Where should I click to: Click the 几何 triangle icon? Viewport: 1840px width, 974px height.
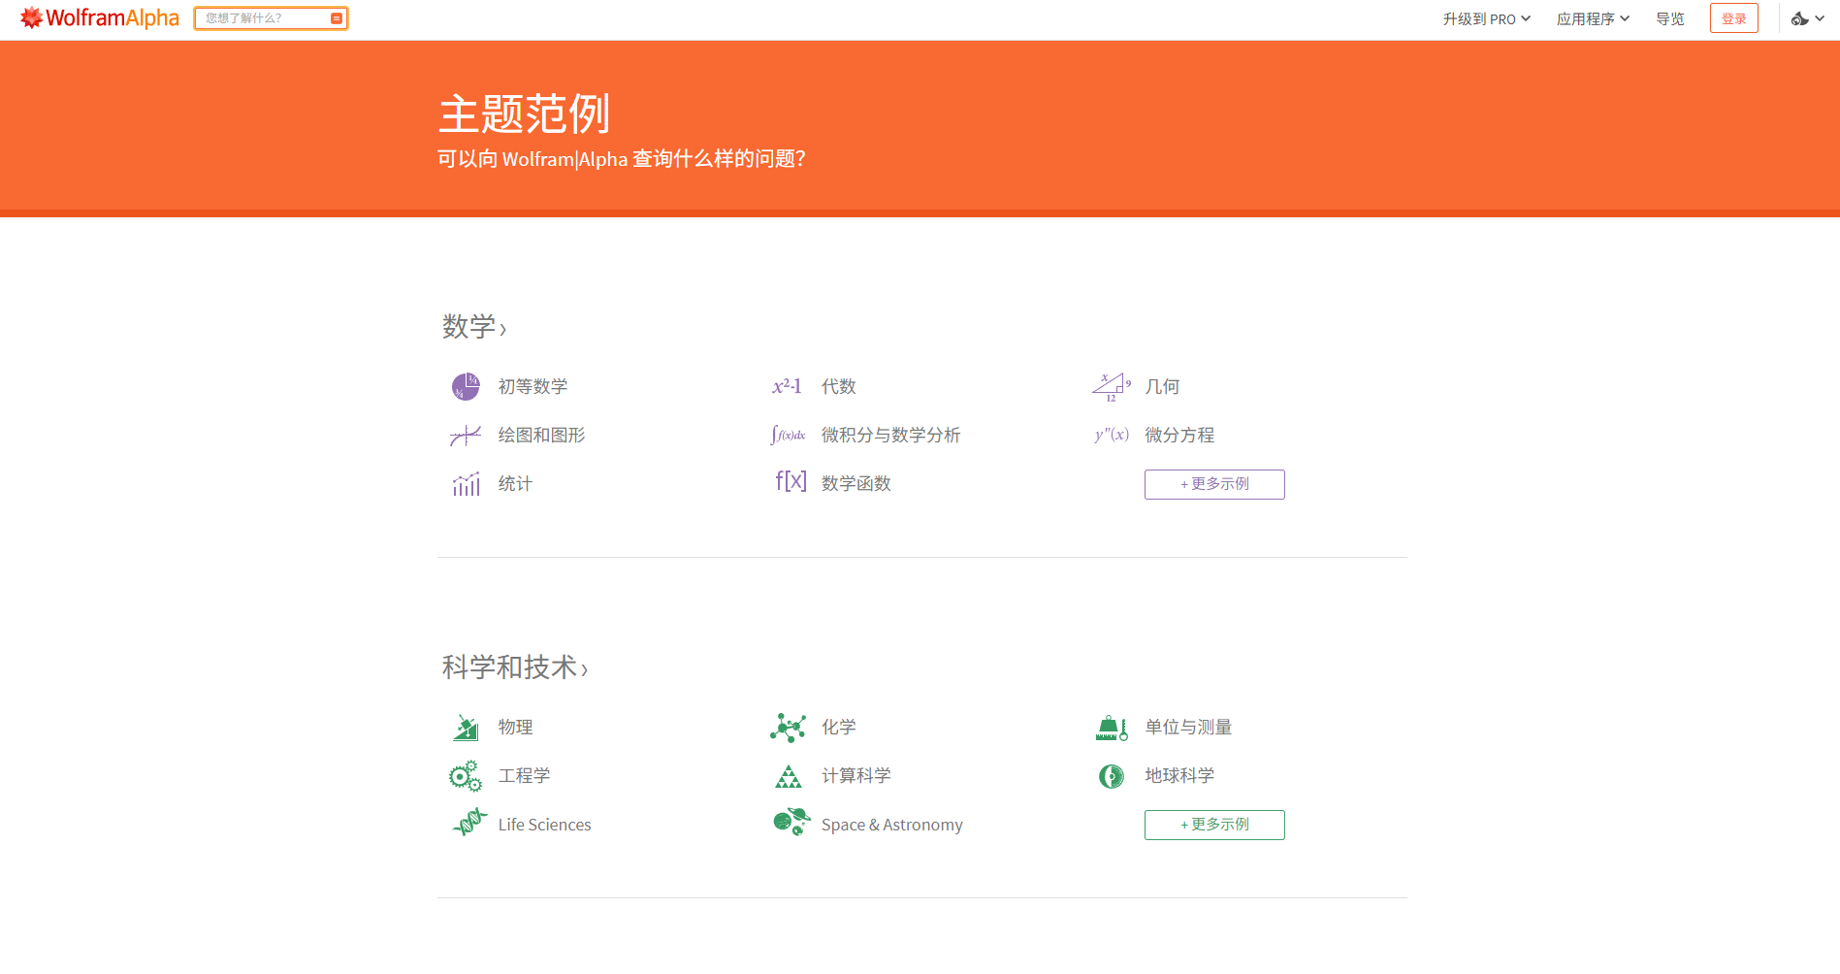point(1112,385)
